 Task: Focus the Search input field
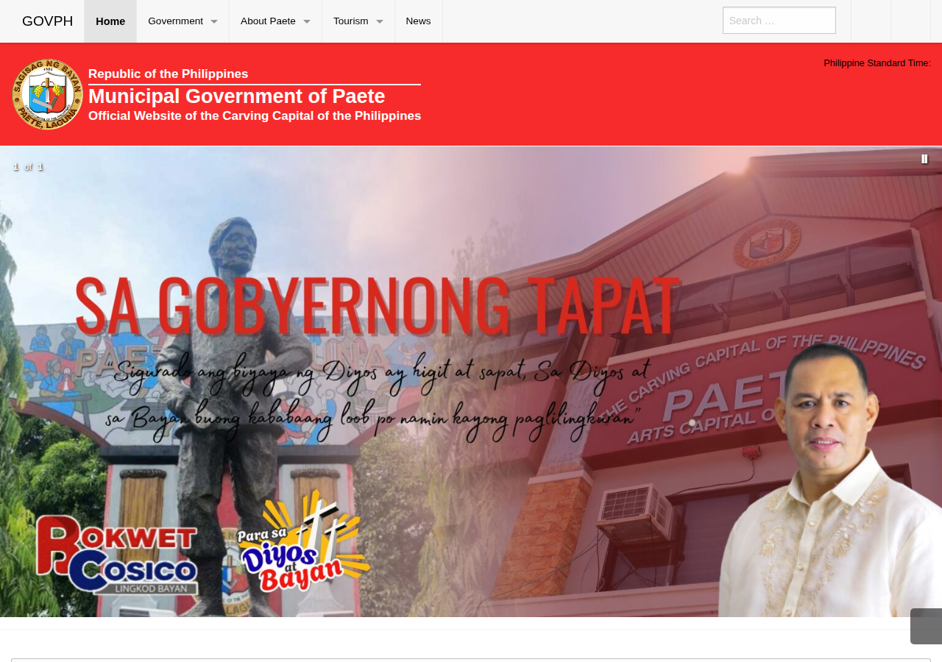(779, 21)
